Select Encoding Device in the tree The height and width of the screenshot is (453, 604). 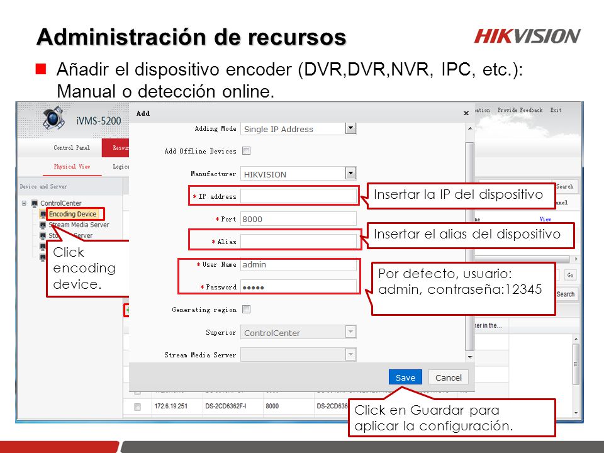72,214
